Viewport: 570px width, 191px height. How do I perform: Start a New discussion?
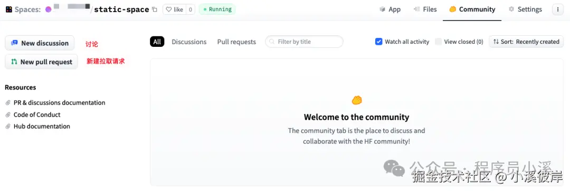(40, 43)
